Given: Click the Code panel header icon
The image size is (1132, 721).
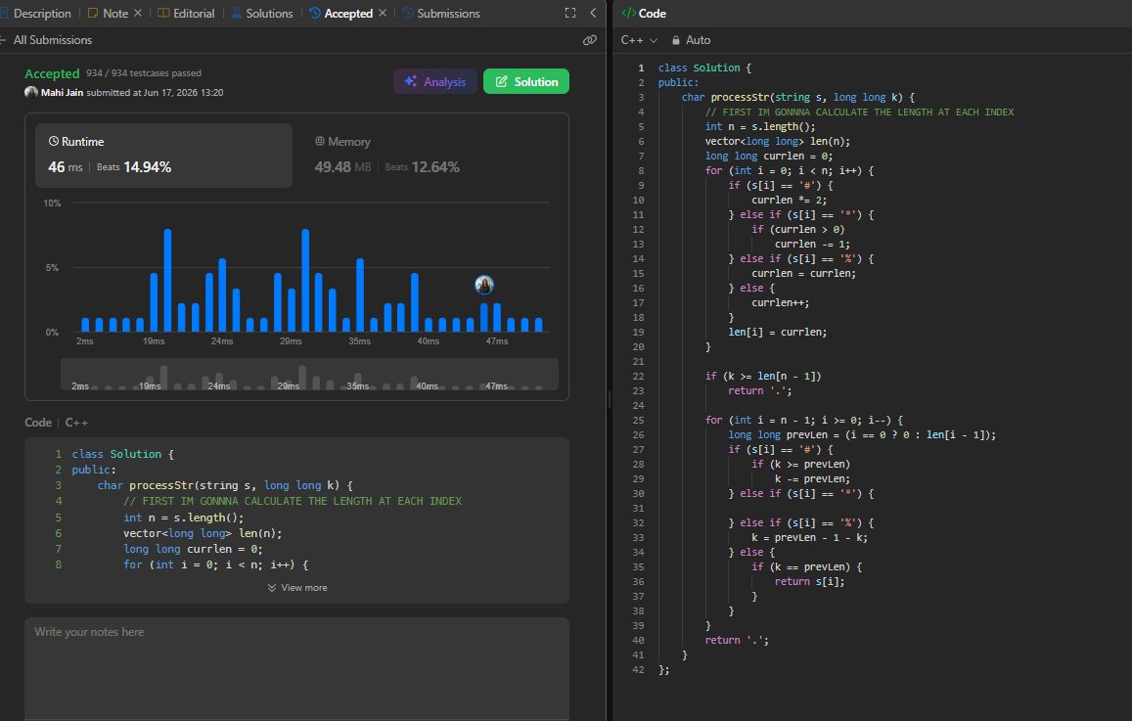Looking at the screenshot, I should click(629, 13).
